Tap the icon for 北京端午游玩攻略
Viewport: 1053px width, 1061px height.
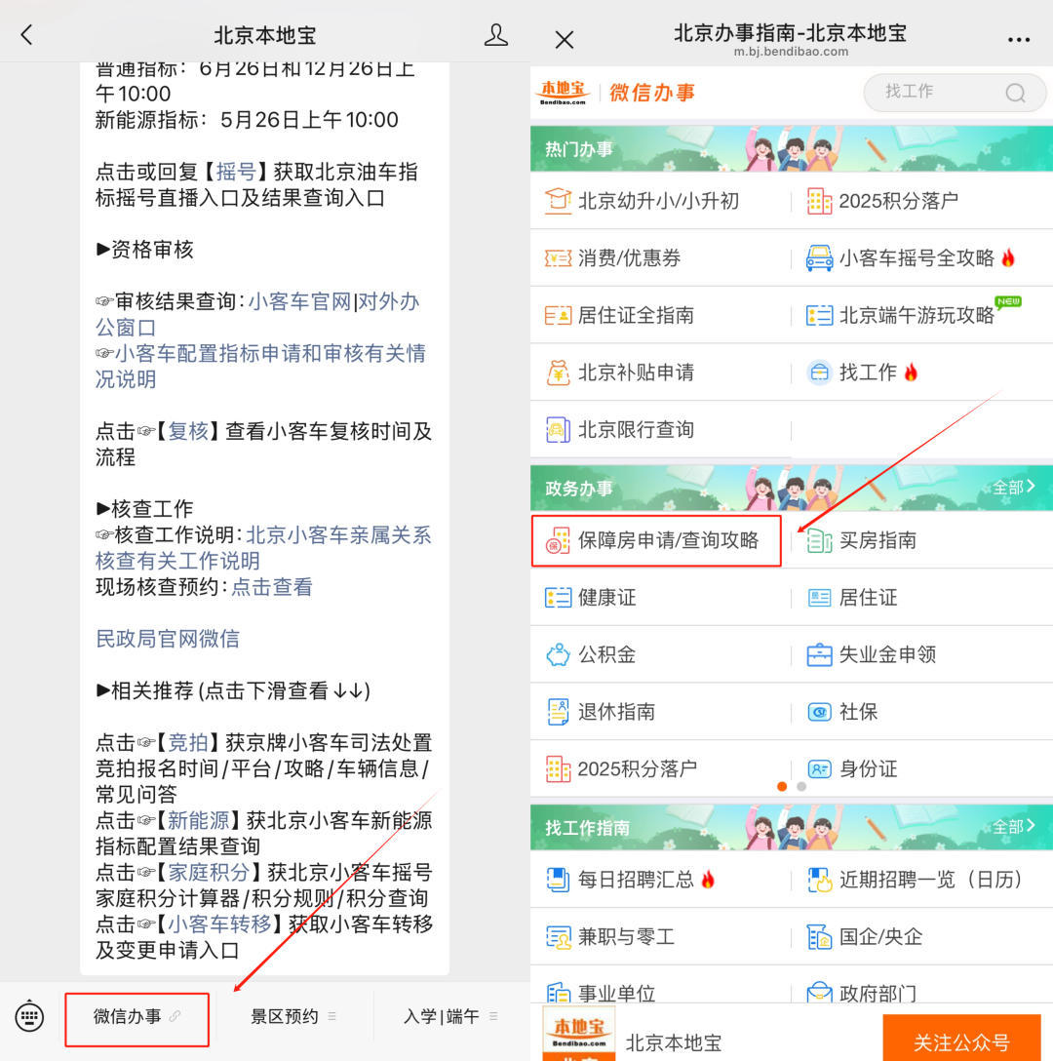tap(819, 315)
